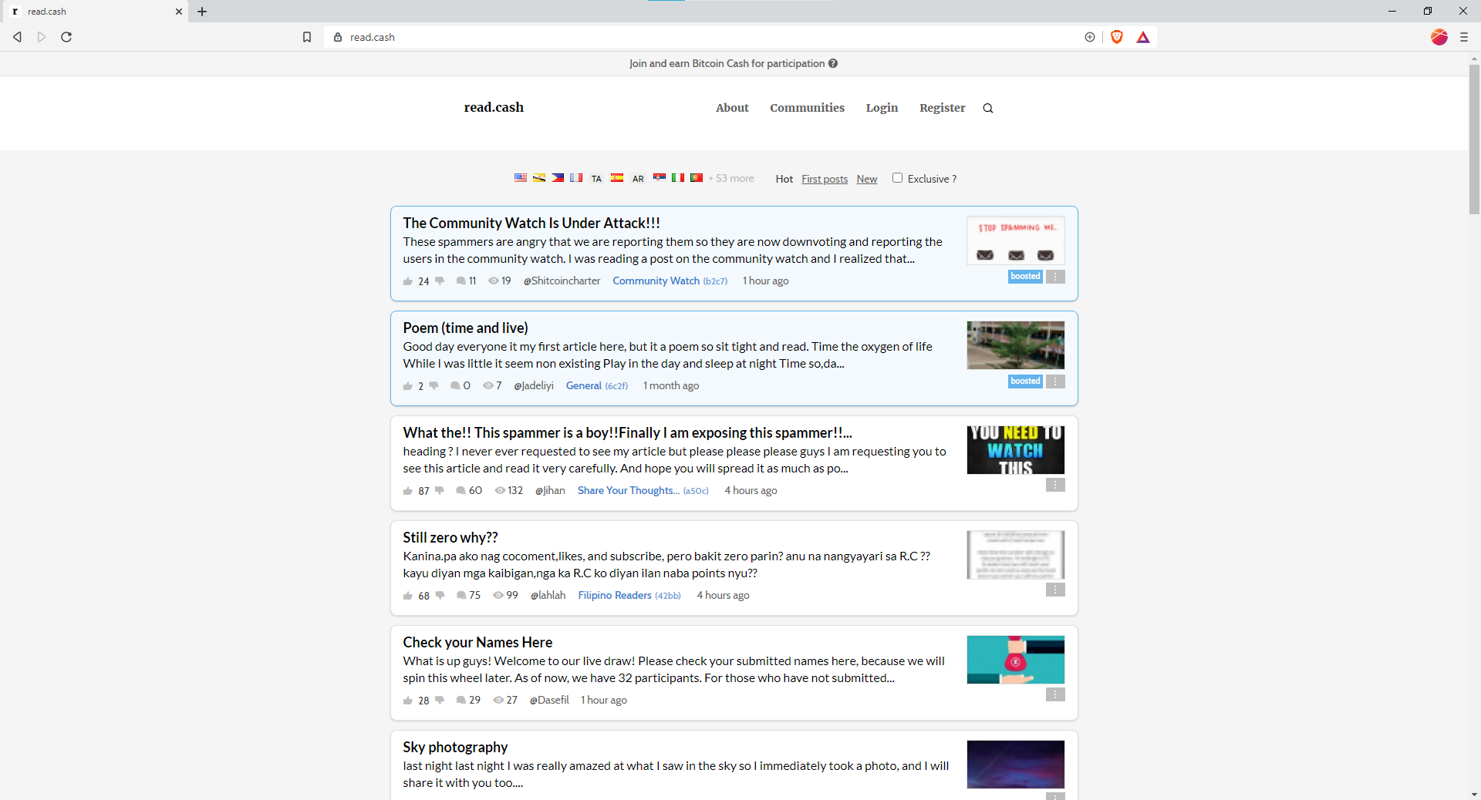Reload the read.cash page
Image resolution: width=1481 pixels, height=800 pixels.
66,37
